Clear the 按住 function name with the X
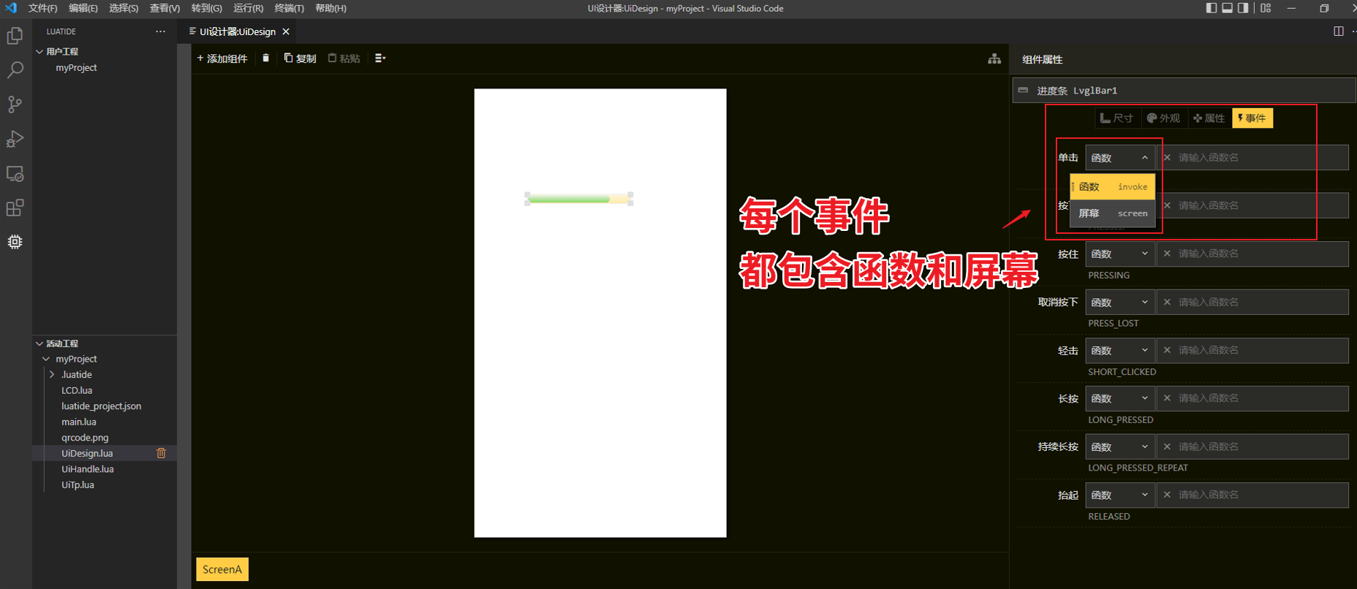Image resolution: width=1357 pixels, height=589 pixels. (x=1167, y=254)
